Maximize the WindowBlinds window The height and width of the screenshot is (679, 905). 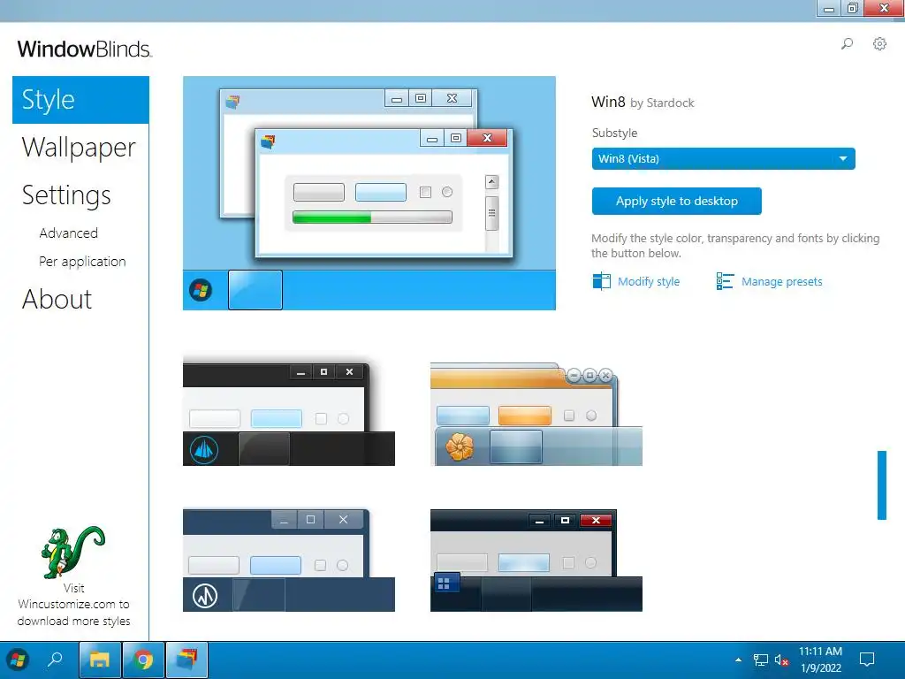(x=852, y=8)
